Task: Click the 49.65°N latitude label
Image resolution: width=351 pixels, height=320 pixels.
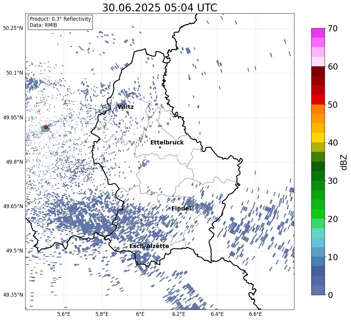Action: pos(13,206)
